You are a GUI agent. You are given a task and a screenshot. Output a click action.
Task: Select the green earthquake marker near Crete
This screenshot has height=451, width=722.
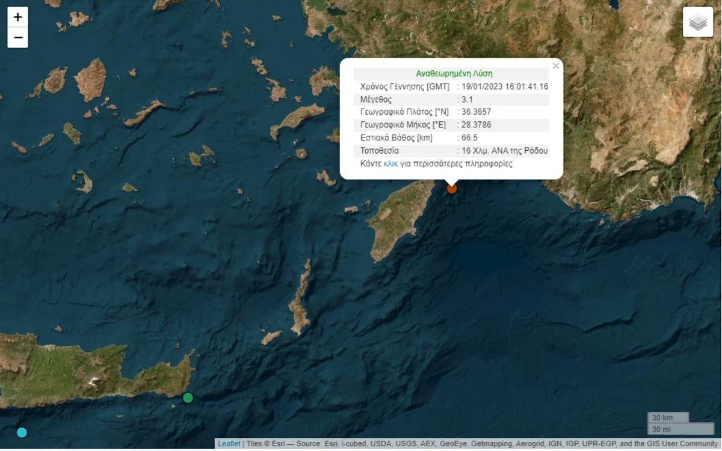pos(188,398)
